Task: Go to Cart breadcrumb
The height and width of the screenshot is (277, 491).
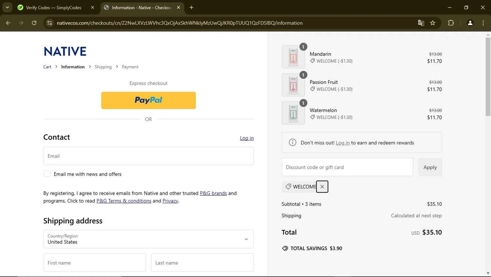Action: click(x=47, y=67)
